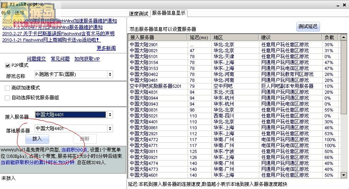
Task: Minimize the FlashWind window
Action: [x=338, y=5]
